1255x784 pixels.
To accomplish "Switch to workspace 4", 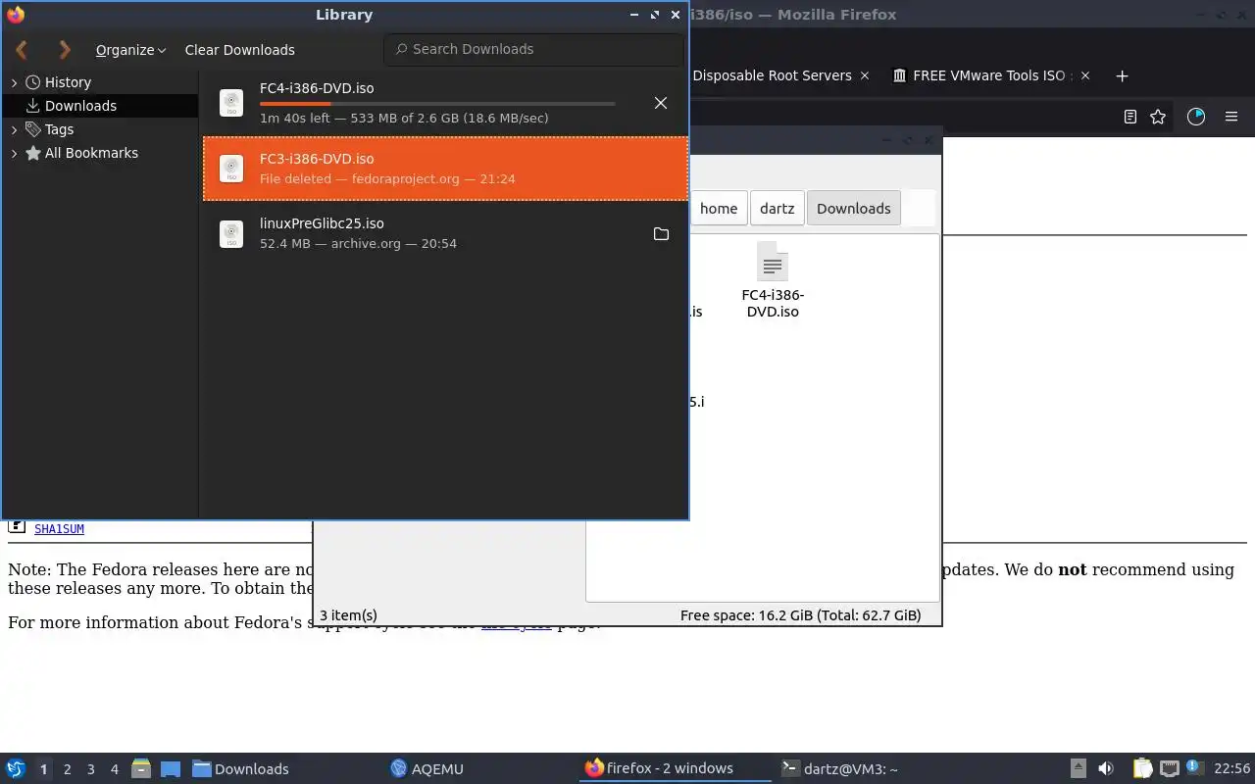I will (x=114, y=769).
